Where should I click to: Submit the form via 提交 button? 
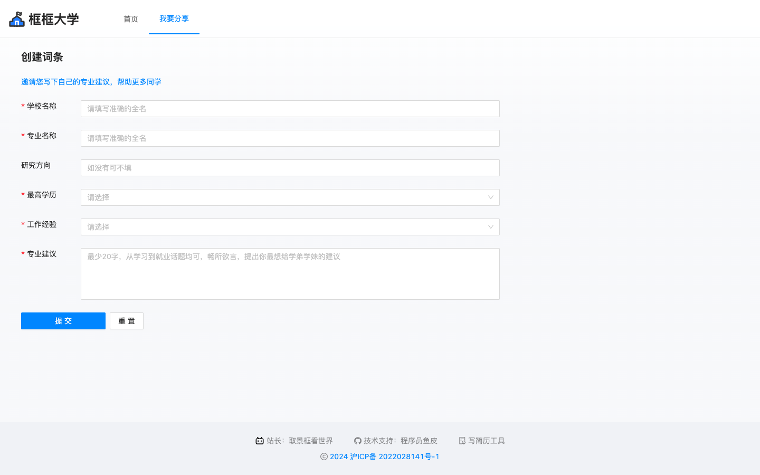[63, 321]
